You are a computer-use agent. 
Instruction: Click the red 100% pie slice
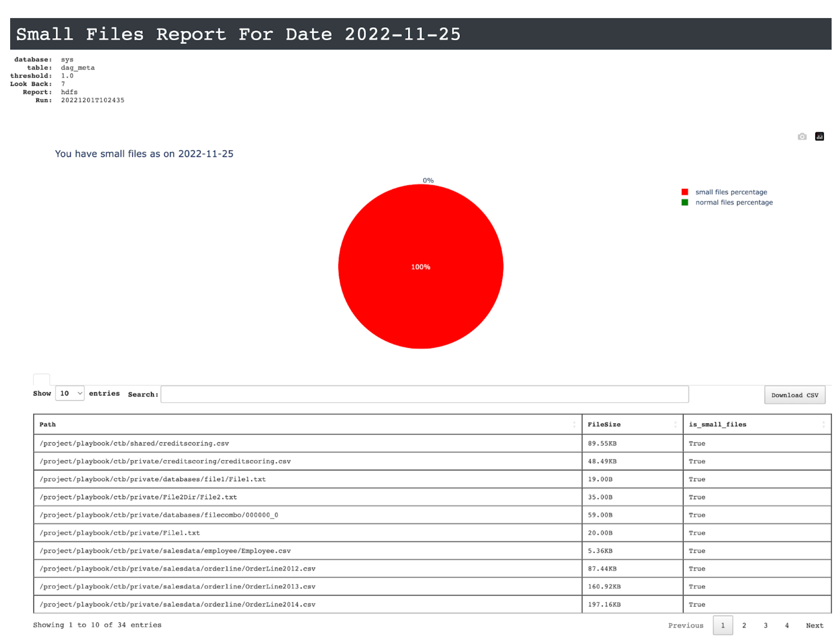pyautogui.click(x=421, y=266)
